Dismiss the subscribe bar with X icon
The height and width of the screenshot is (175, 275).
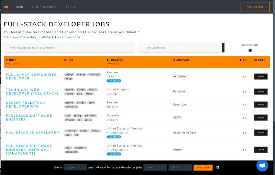click(218, 167)
